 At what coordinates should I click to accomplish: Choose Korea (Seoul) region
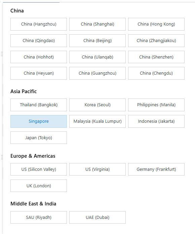(x=97, y=105)
